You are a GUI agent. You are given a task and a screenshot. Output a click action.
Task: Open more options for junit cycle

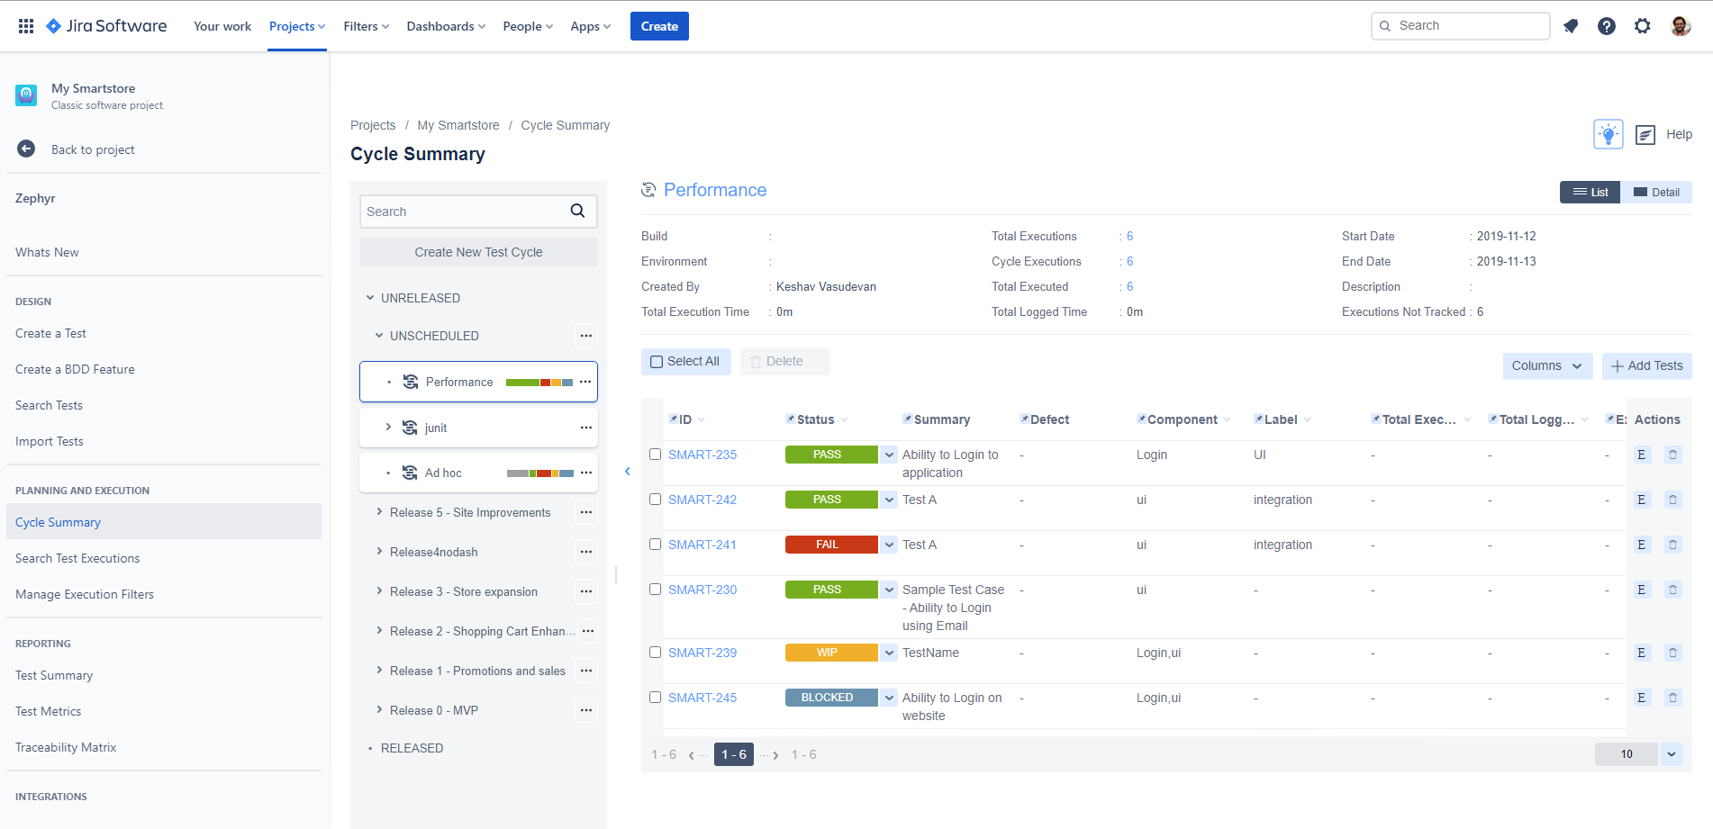(x=586, y=428)
